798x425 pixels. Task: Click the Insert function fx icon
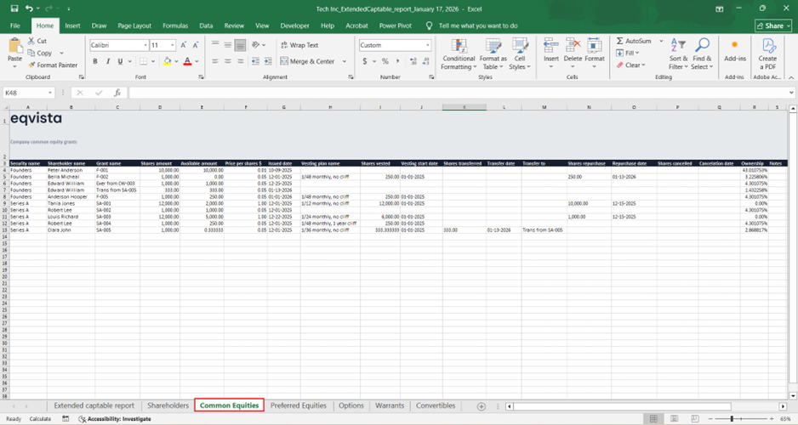[x=117, y=93]
